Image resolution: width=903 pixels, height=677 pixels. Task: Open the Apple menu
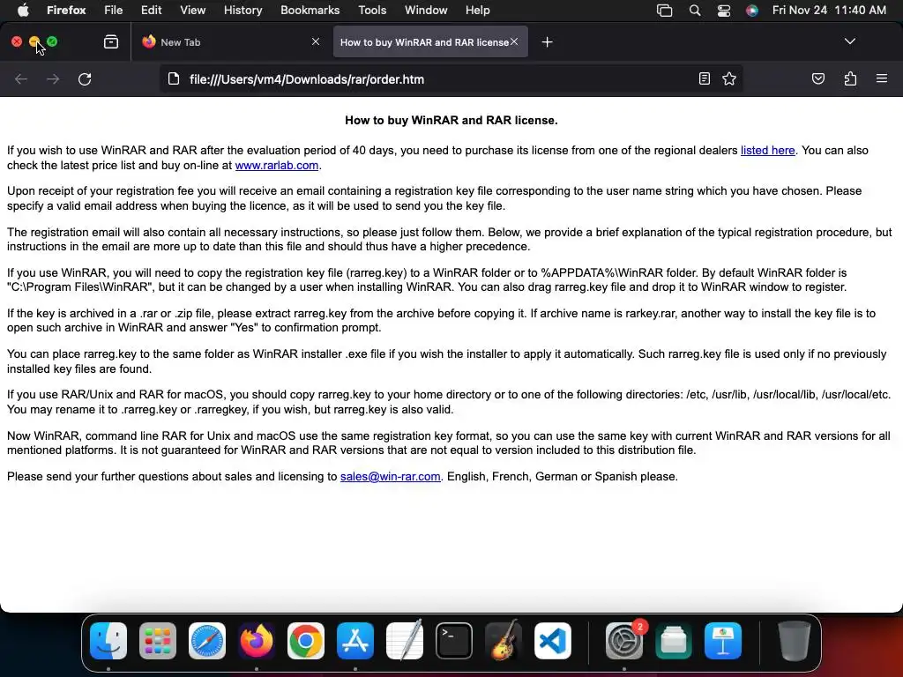[23, 10]
